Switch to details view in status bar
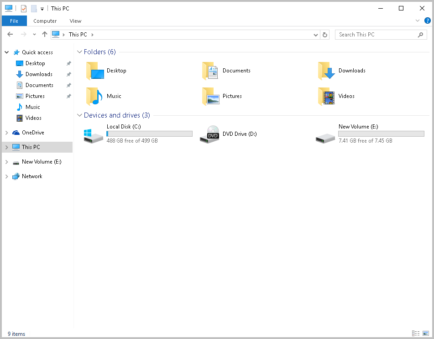The image size is (434, 339). [x=416, y=334]
